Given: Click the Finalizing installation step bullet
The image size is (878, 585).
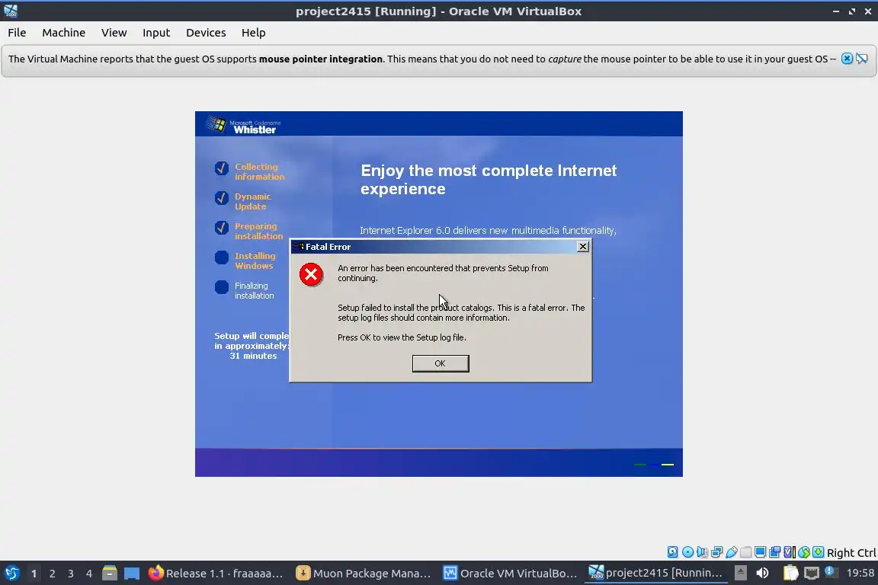Looking at the screenshot, I should 222,287.
